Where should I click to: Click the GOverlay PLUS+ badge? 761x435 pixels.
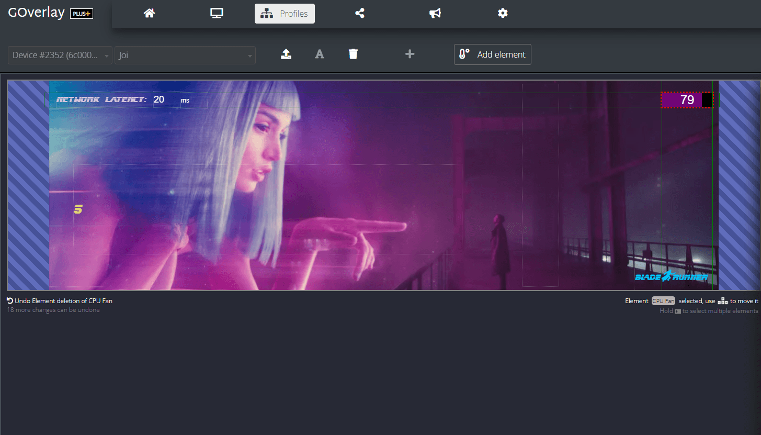pos(82,14)
